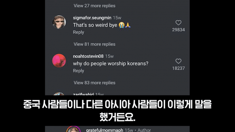The image size is (235, 132).
Task: Expand View 83 more replies
Action: (x=94, y=82)
